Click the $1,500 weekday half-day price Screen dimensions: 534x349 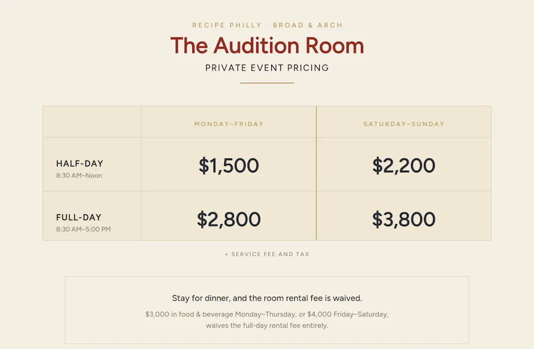coord(229,165)
